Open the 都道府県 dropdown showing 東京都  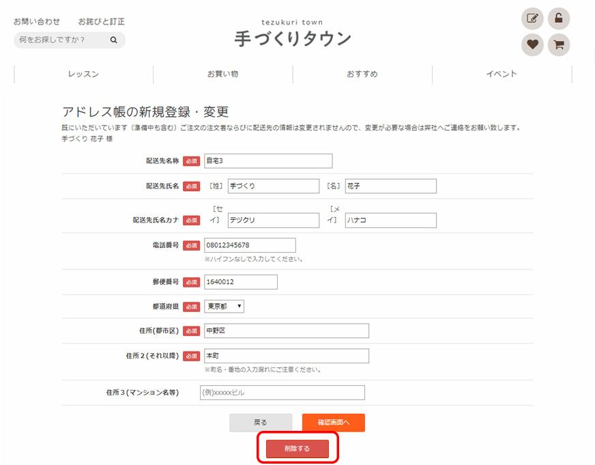coord(224,307)
